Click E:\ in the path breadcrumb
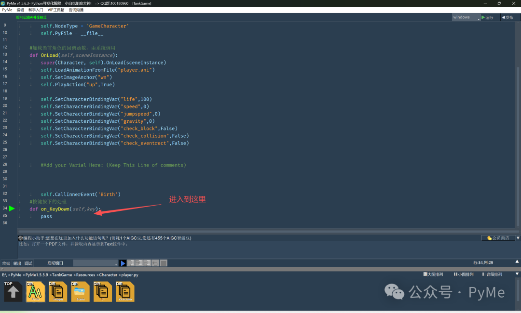The image size is (521, 313). tap(4, 275)
